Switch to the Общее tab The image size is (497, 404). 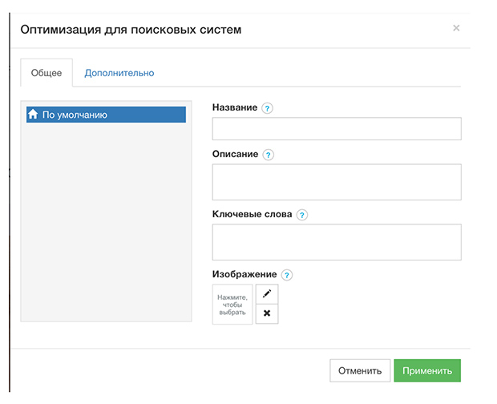(46, 73)
